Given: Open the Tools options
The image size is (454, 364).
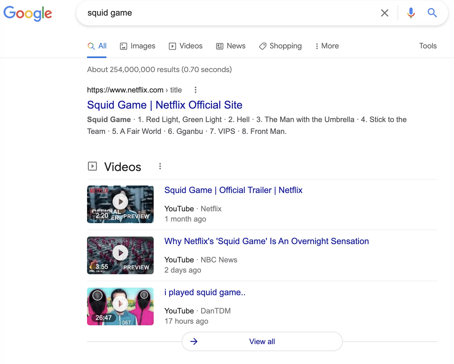Looking at the screenshot, I should [x=428, y=46].
